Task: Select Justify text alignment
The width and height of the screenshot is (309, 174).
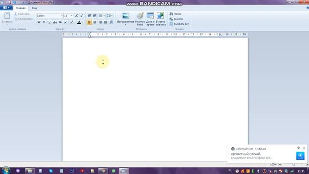Action: (105, 22)
